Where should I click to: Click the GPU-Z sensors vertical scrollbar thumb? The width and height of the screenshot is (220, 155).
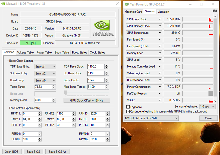click(215, 57)
